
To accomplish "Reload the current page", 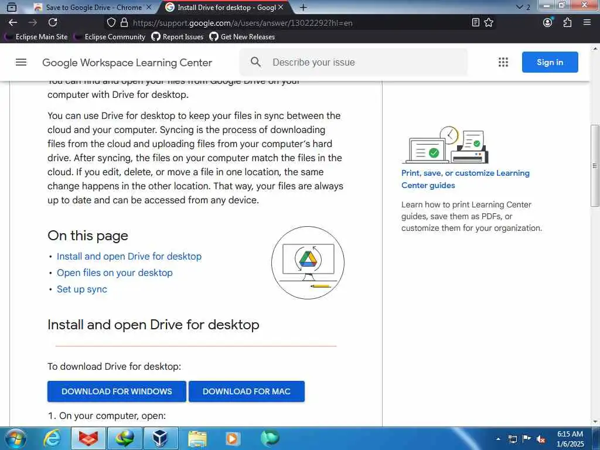I will pos(53,23).
